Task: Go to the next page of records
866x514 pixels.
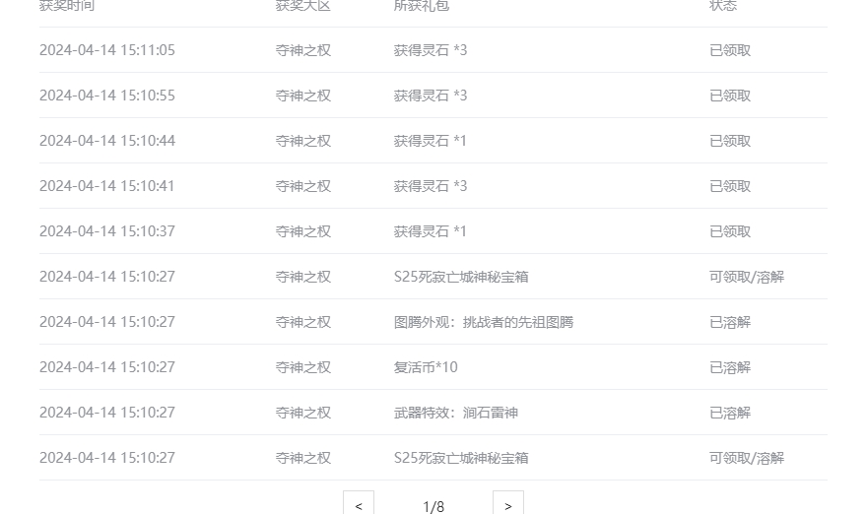Action: pos(508,504)
